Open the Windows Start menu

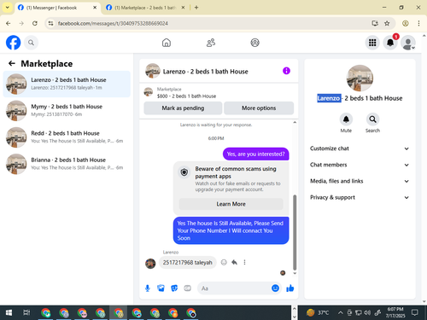9,313
